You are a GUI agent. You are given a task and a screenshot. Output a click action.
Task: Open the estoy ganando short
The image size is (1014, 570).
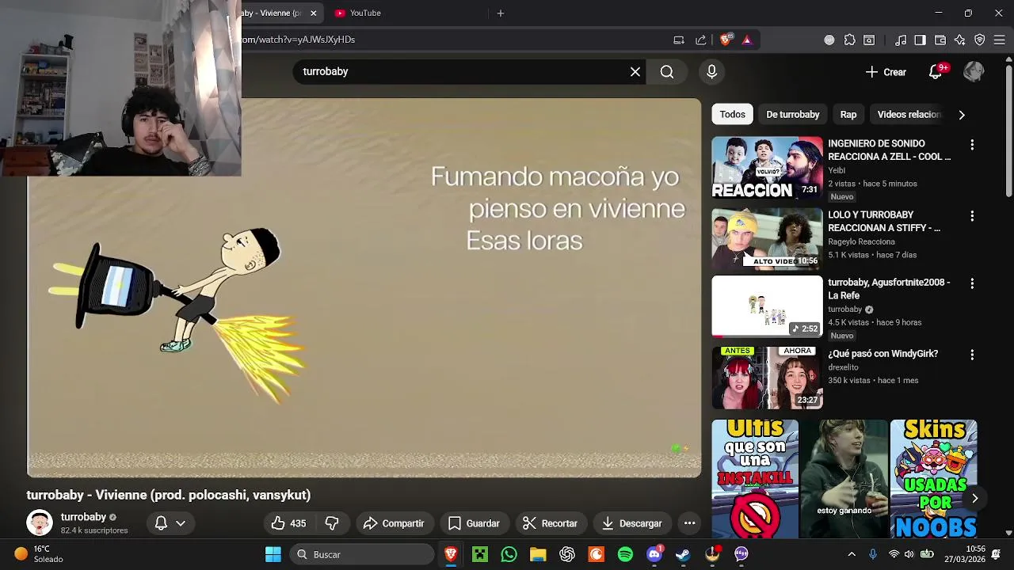(844, 479)
